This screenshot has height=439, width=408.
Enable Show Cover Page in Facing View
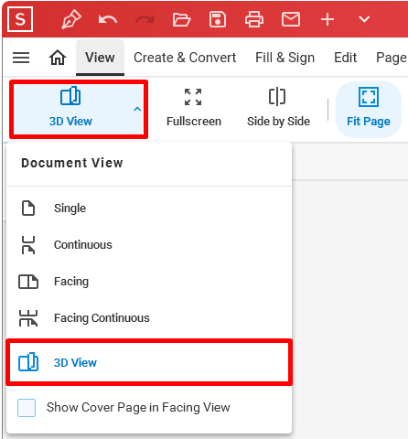pyautogui.click(x=27, y=408)
